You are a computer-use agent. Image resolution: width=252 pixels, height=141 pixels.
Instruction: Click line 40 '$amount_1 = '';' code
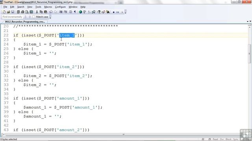(43, 116)
